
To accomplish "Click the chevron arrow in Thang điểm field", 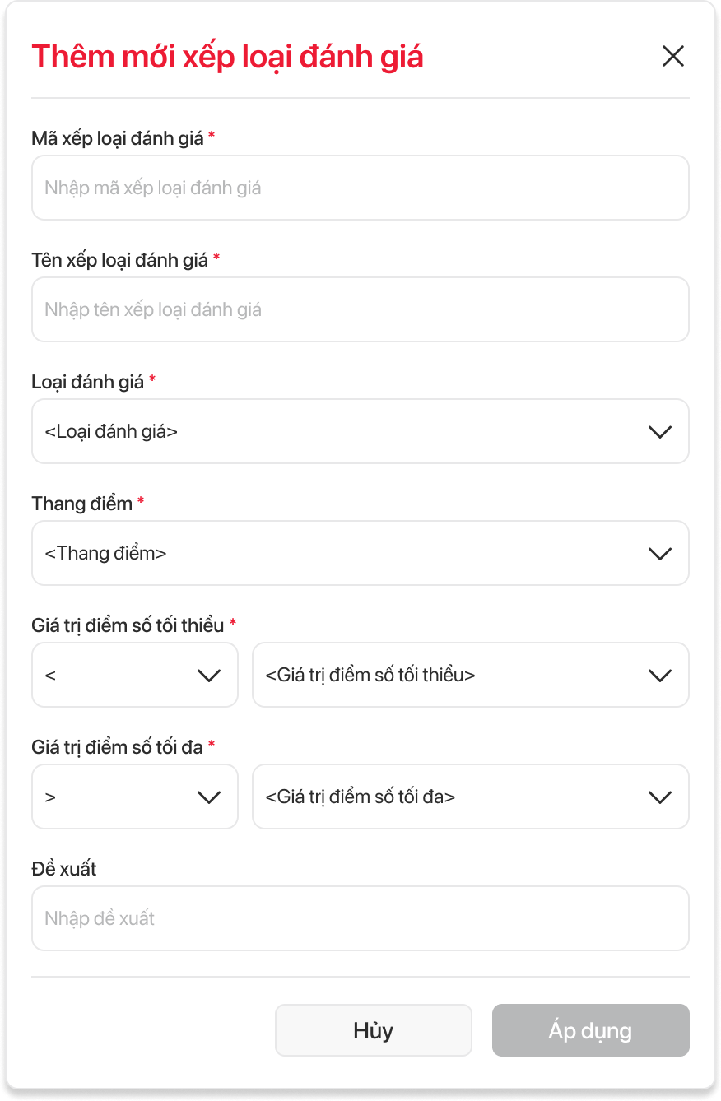I will pyautogui.click(x=660, y=554).
